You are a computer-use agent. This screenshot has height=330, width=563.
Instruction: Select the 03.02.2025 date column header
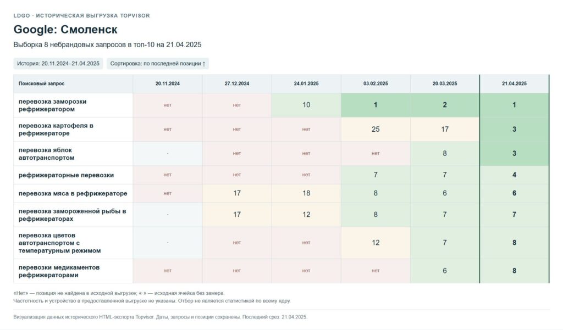[376, 83]
